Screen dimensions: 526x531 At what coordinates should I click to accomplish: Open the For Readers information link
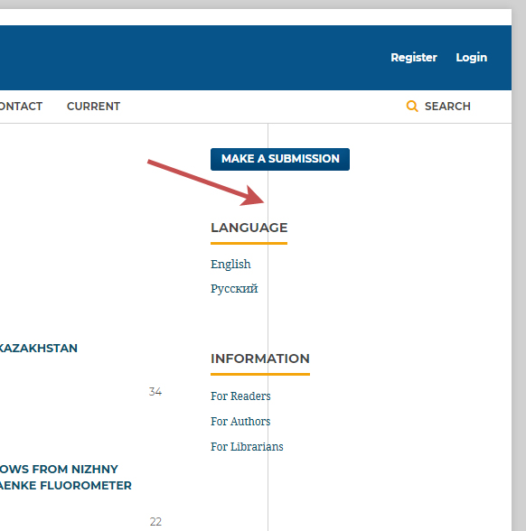coord(240,396)
